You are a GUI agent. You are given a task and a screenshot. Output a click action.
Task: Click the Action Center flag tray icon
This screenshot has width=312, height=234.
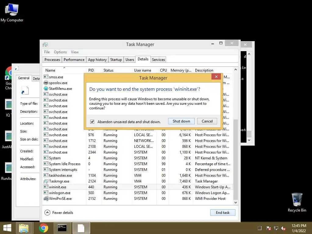point(268,228)
